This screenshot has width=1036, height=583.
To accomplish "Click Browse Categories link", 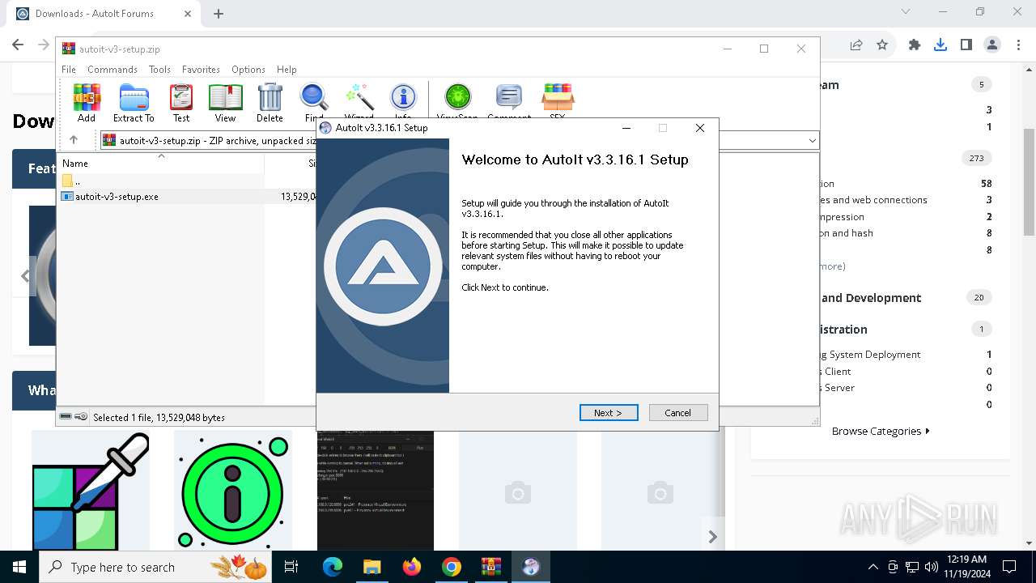I will coord(881,432).
